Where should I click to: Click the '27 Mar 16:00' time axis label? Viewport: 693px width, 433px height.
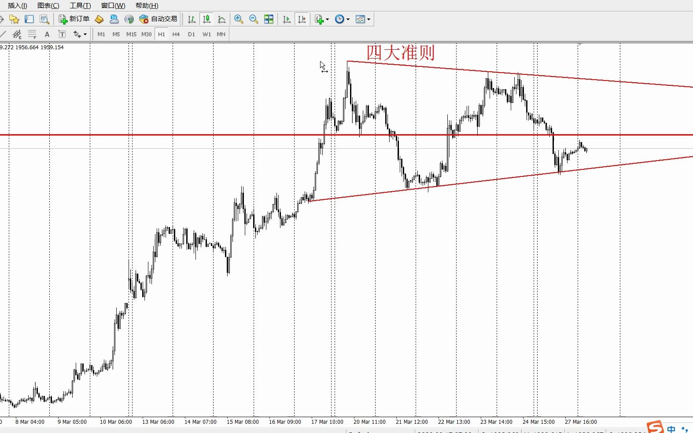(581, 422)
